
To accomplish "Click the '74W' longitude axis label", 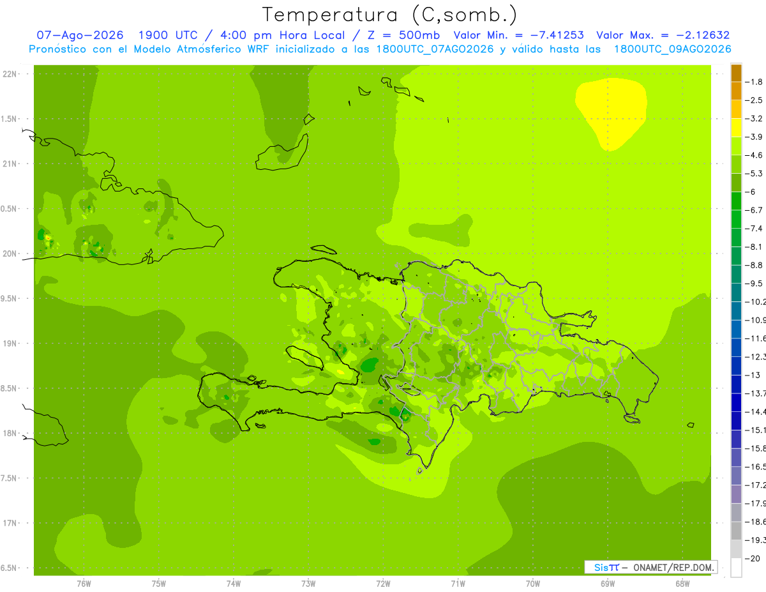I will click(x=234, y=583).
